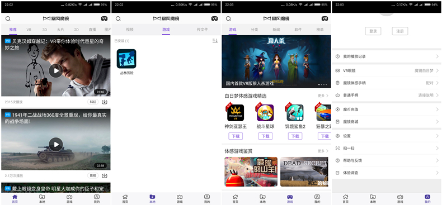Expand VR眼镜 魔镜白日梦 row
The image size is (442, 205).
pyautogui.click(x=387, y=71)
